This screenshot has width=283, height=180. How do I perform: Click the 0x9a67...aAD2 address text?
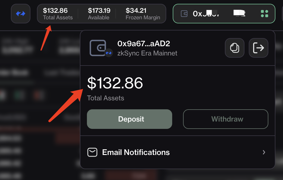coord(144,44)
